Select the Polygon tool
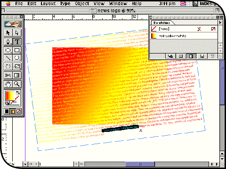The height and width of the screenshot is (169, 226). [17, 58]
